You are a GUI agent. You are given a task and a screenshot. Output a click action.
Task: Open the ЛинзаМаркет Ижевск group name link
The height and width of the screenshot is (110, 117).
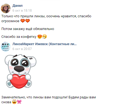pos(45,44)
